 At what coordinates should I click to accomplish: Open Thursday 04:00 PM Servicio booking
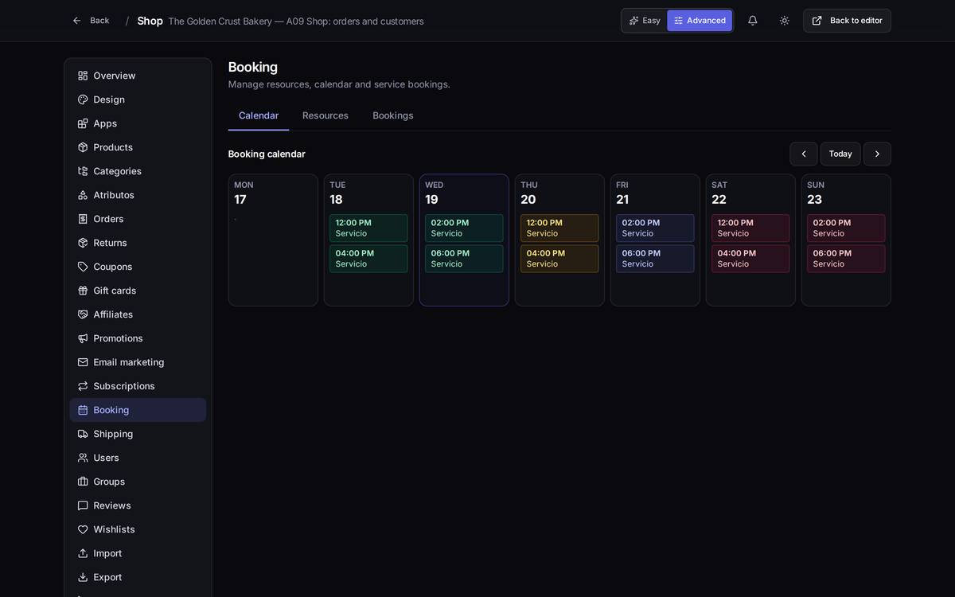pos(559,259)
